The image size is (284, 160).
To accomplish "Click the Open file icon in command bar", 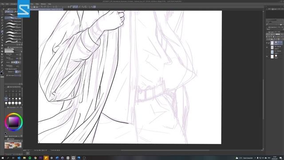I will click(34, 7).
